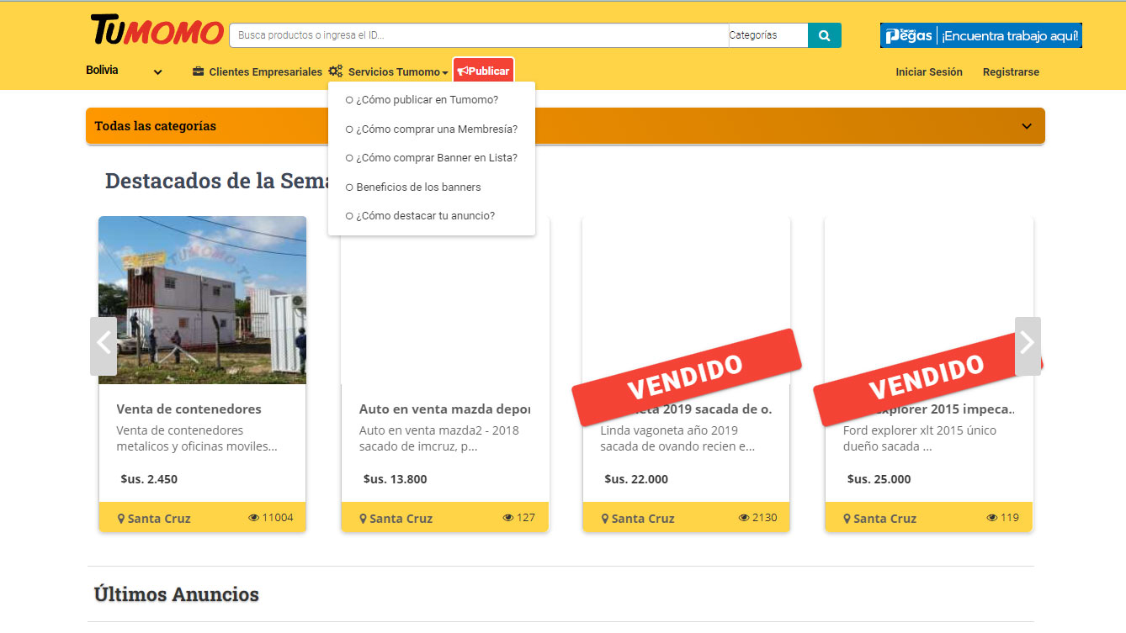Click the magnifying glass search button
Image resolution: width=1126 pixels, height=633 pixels.
[824, 35]
